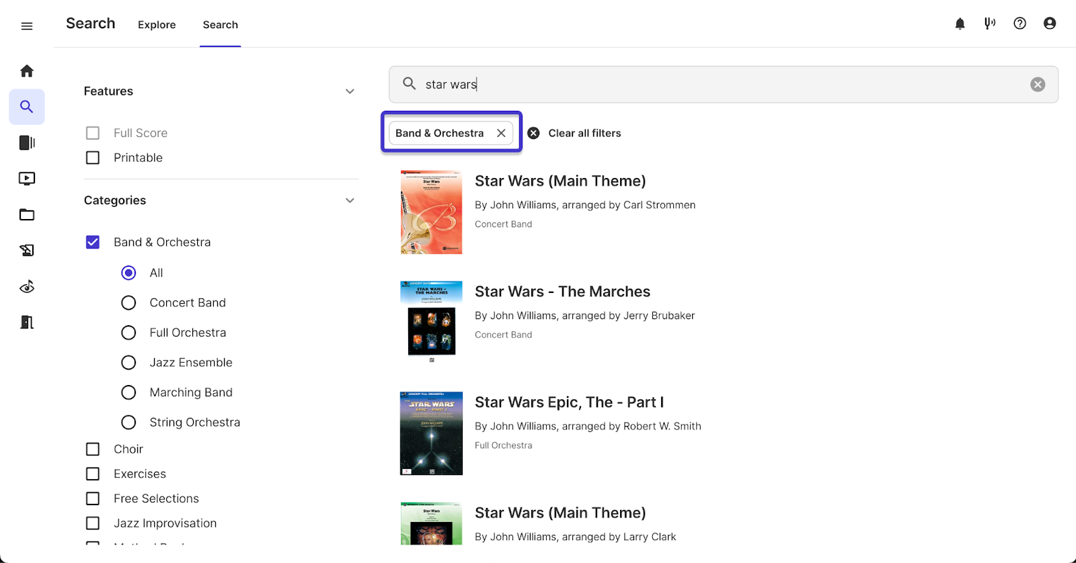Click the Star Wars The Marches cover
This screenshot has height=563, width=1076.
pyautogui.click(x=431, y=321)
